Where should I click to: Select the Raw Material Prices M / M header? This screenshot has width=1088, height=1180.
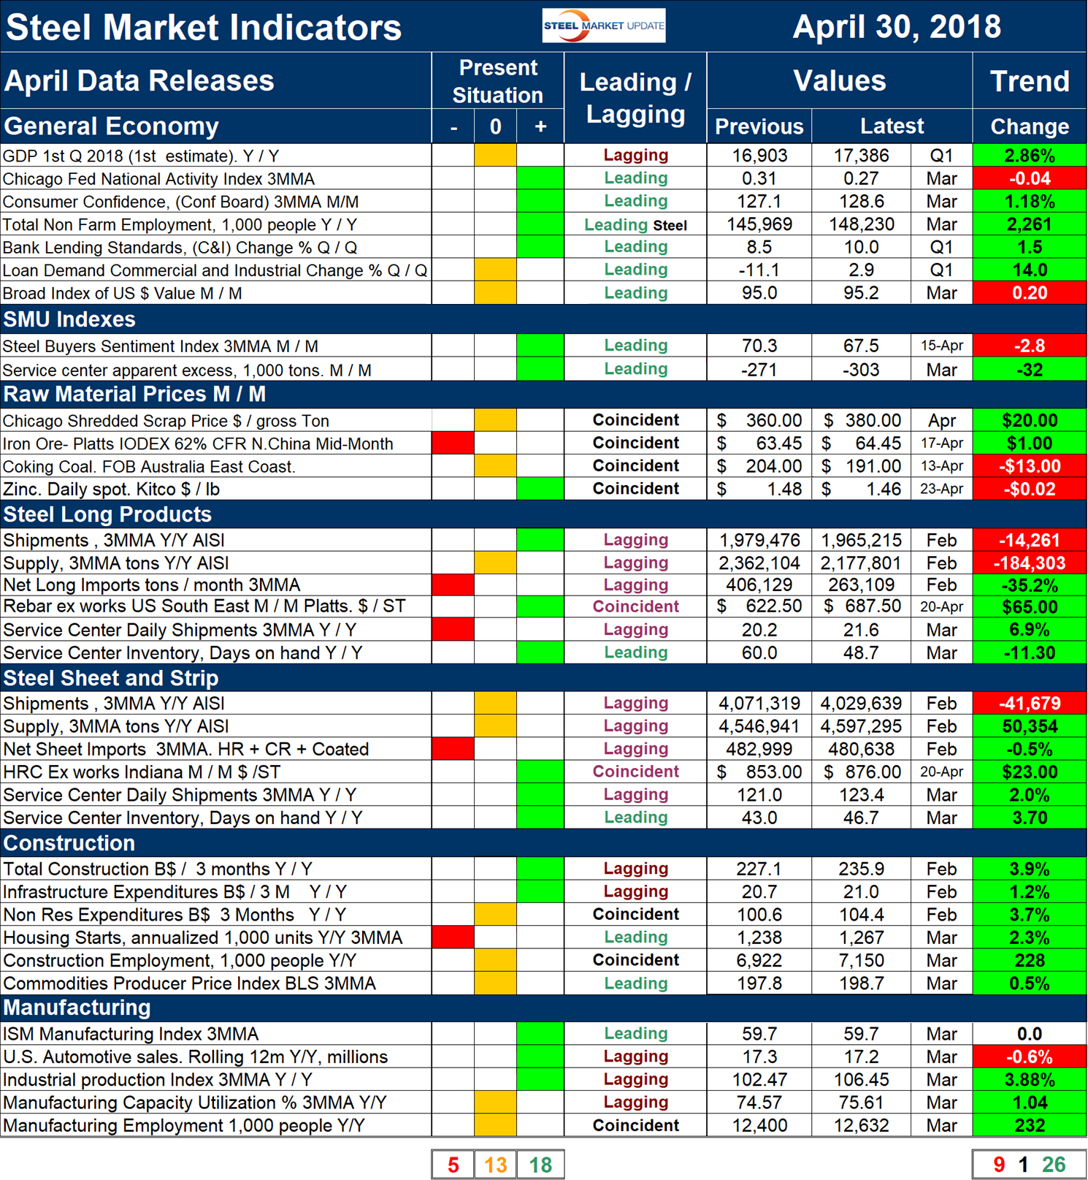[x=135, y=395]
